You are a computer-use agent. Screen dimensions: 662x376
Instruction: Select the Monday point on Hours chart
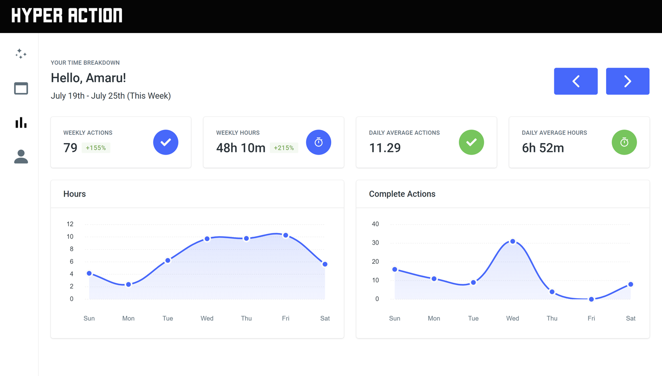click(x=129, y=285)
